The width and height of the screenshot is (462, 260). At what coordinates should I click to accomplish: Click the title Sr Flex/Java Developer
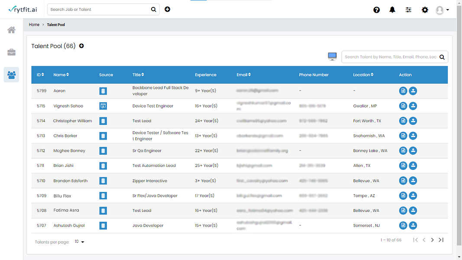tap(155, 196)
